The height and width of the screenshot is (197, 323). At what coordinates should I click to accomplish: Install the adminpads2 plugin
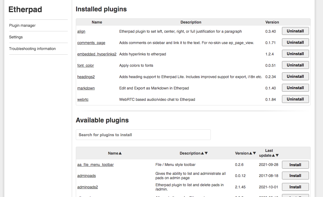[x=295, y=187]
